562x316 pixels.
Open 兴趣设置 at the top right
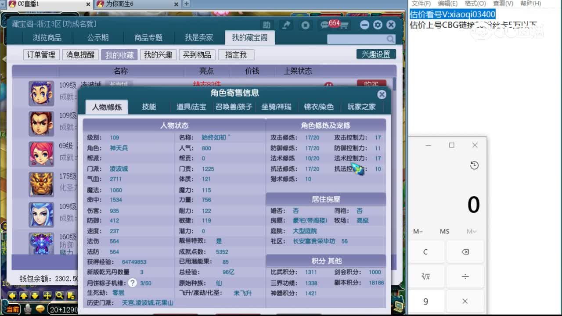pos(376,54)
